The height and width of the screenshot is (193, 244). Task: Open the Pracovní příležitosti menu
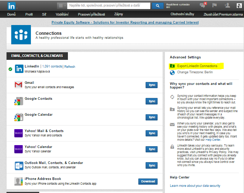tap(91, 15)
